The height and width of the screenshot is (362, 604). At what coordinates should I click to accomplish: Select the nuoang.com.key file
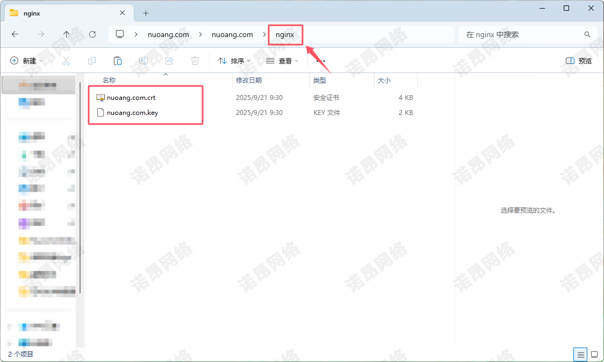click(132, 113)
